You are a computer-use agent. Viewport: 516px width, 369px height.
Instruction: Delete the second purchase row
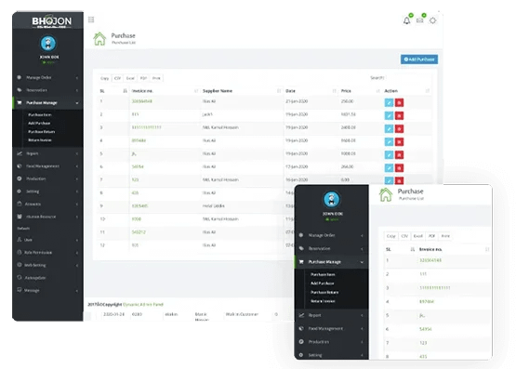(x=399, y=116)
